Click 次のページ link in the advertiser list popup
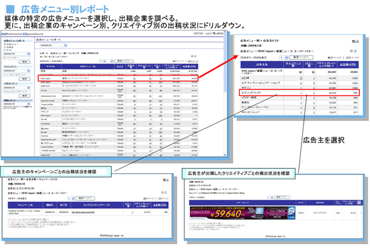The image size is (370, 252). pyautogui.click(x=352, y=58)
